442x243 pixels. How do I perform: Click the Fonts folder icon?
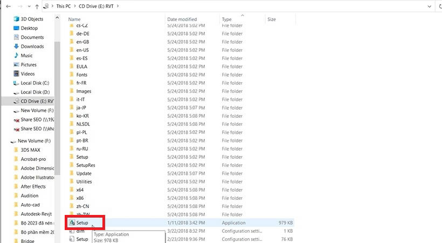coord(72,75)
